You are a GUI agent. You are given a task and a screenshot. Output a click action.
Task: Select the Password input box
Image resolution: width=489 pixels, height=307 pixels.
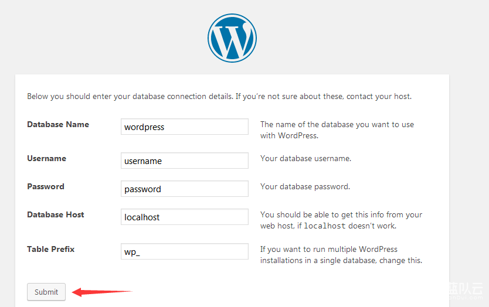(x=185, y=189)
